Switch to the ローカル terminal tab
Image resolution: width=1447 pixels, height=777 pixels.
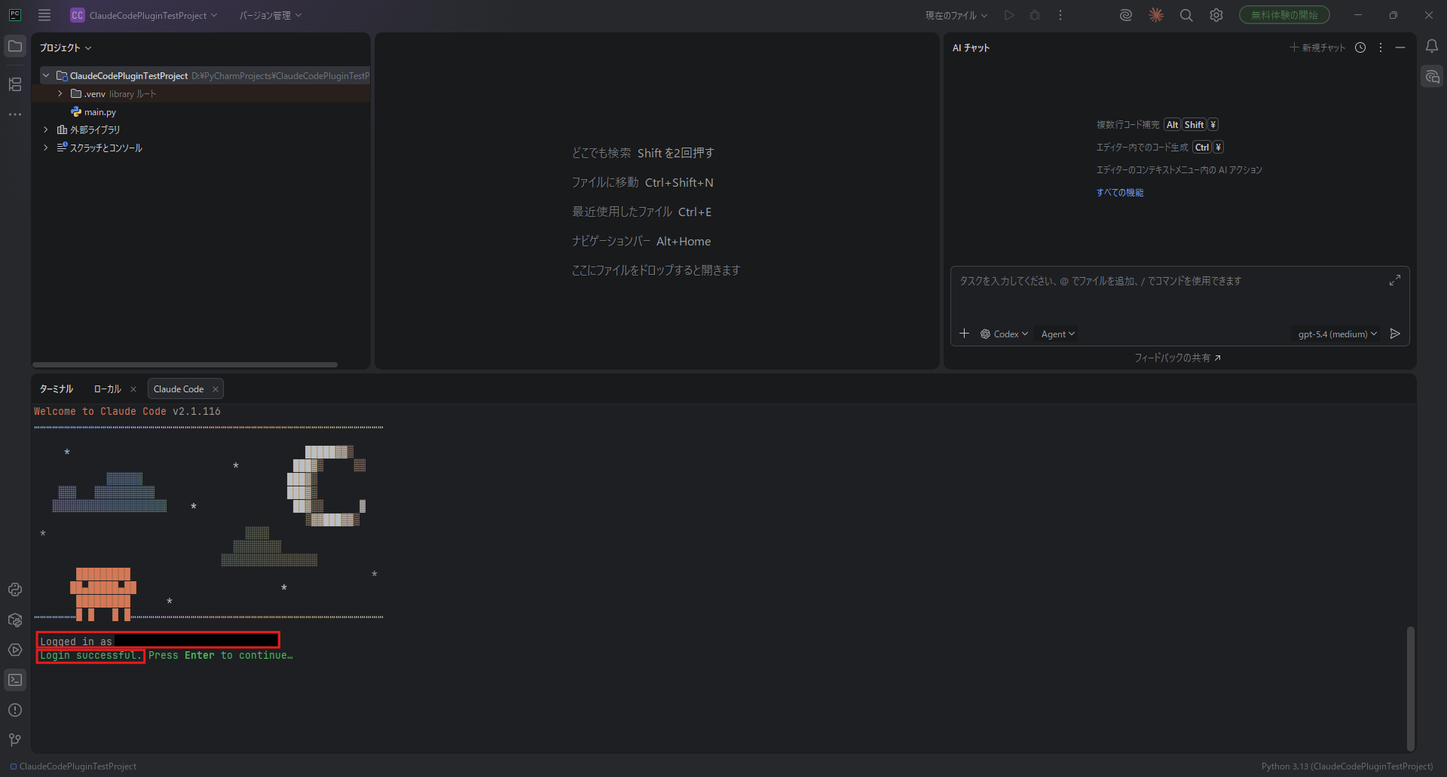(107, 389)
